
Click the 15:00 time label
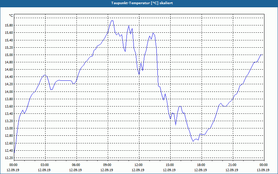170,165
